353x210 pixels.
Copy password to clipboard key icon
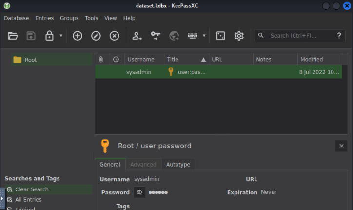point(156,36)
